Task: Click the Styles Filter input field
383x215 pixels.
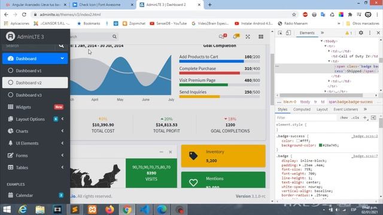Action: click(x=306, y=118)
